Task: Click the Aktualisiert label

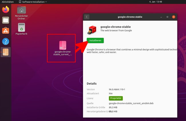Action: [x=93, y=93]
